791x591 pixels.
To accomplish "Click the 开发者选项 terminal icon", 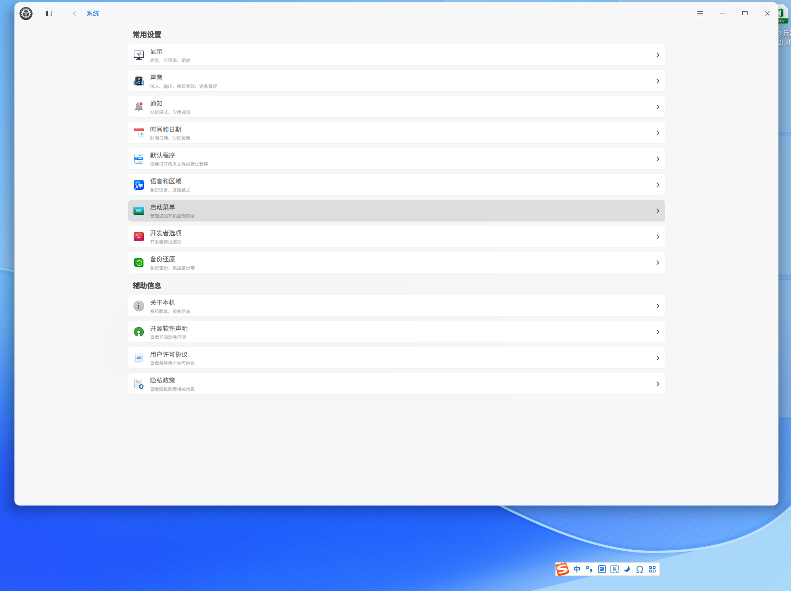I will 139,237.
